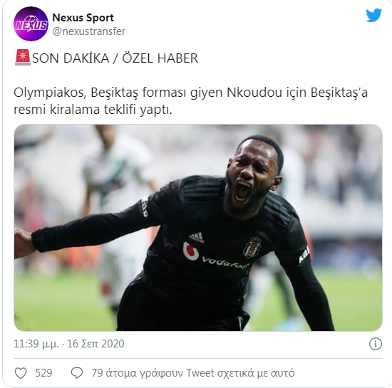Open the @nexustransfer handle link
Screen dimensions: 392x388
[x=89, y=31]
